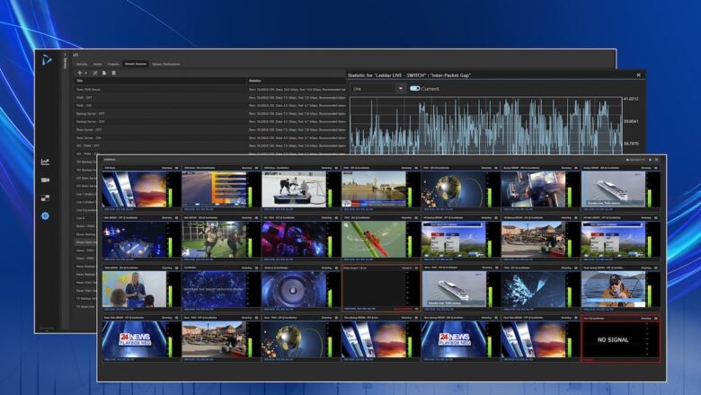Image resolution: width=701 pixels, height=395 pixels.
Task: Open the concert stage tile's menu icon
Action: 176,218
